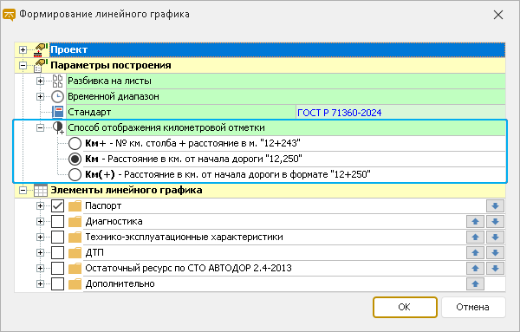Move Паспорт down with arrow button

point(495,206)
